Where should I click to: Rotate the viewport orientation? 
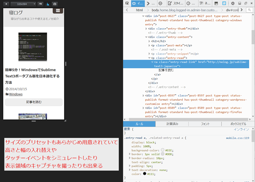[x=40, y=4]
